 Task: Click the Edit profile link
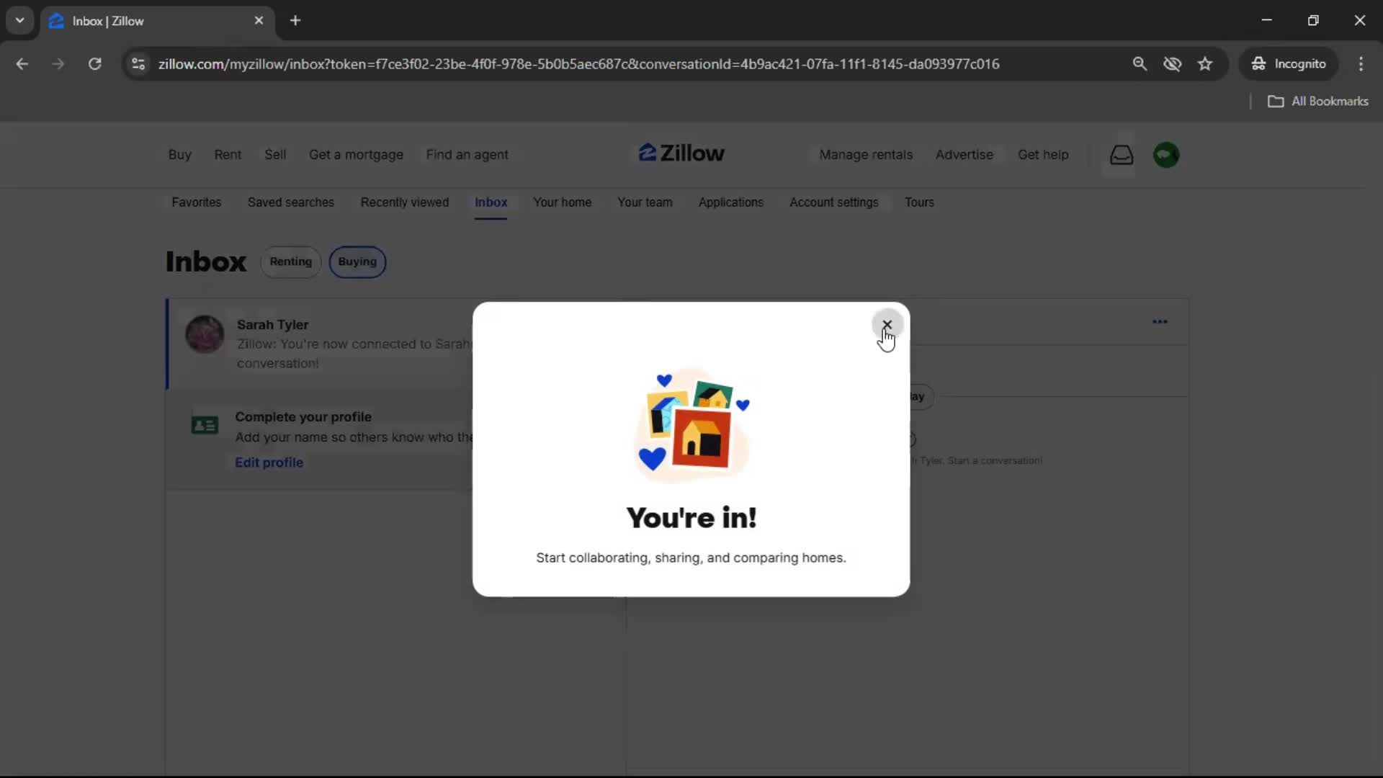click(269, 462)
